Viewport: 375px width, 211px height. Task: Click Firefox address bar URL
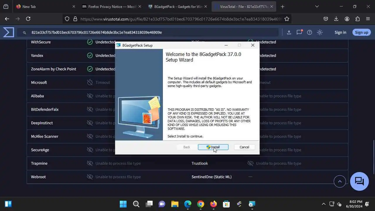click(x=181, y=19)
